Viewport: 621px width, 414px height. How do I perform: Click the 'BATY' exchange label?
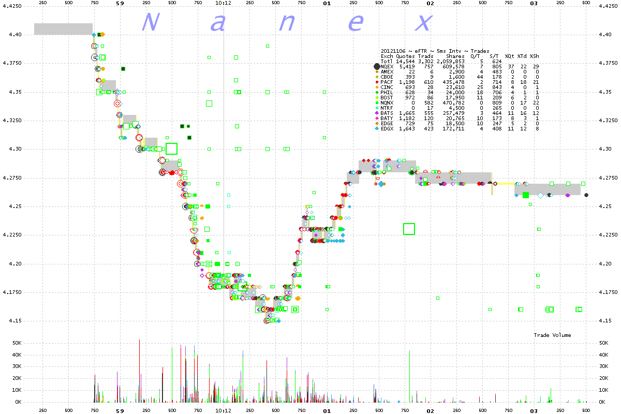click(387, 118)
